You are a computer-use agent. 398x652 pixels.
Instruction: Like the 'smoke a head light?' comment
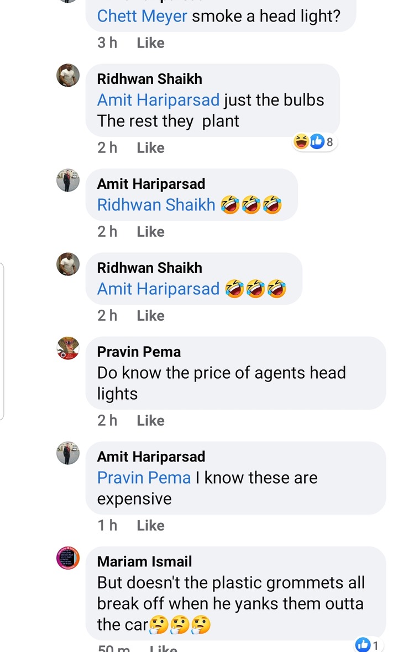click(151, 43)
